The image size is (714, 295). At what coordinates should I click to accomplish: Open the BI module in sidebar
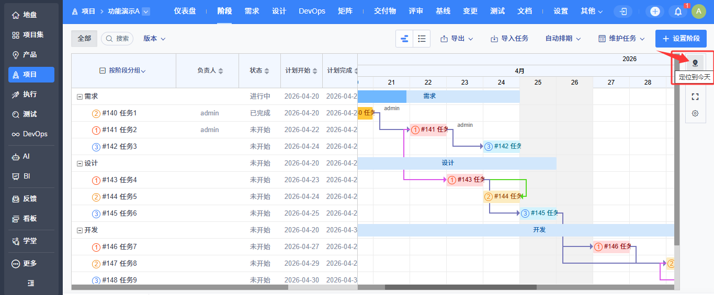point(31,176)
